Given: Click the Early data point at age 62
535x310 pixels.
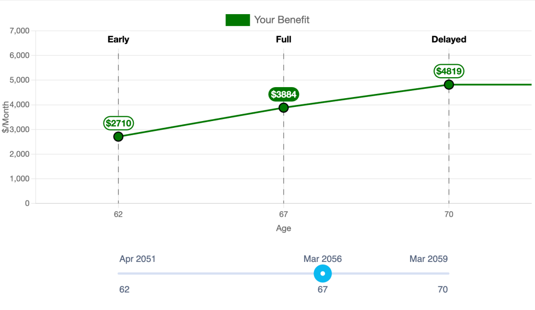Looking at the screenshot, I should [118, 137].
